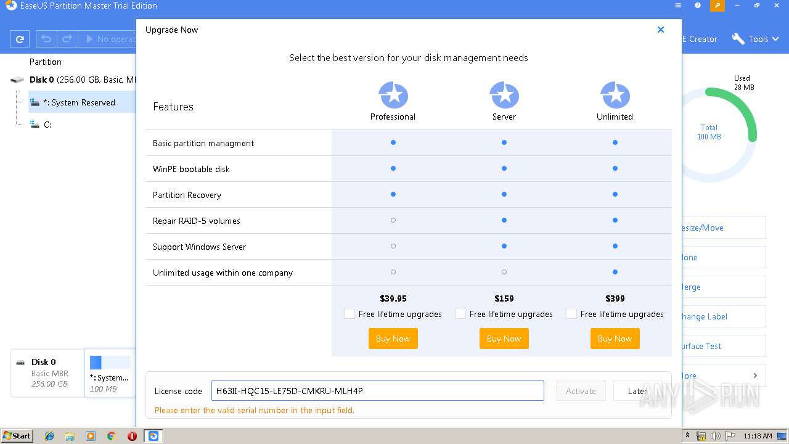Open the help question mark icon

(x=698, y=6)
